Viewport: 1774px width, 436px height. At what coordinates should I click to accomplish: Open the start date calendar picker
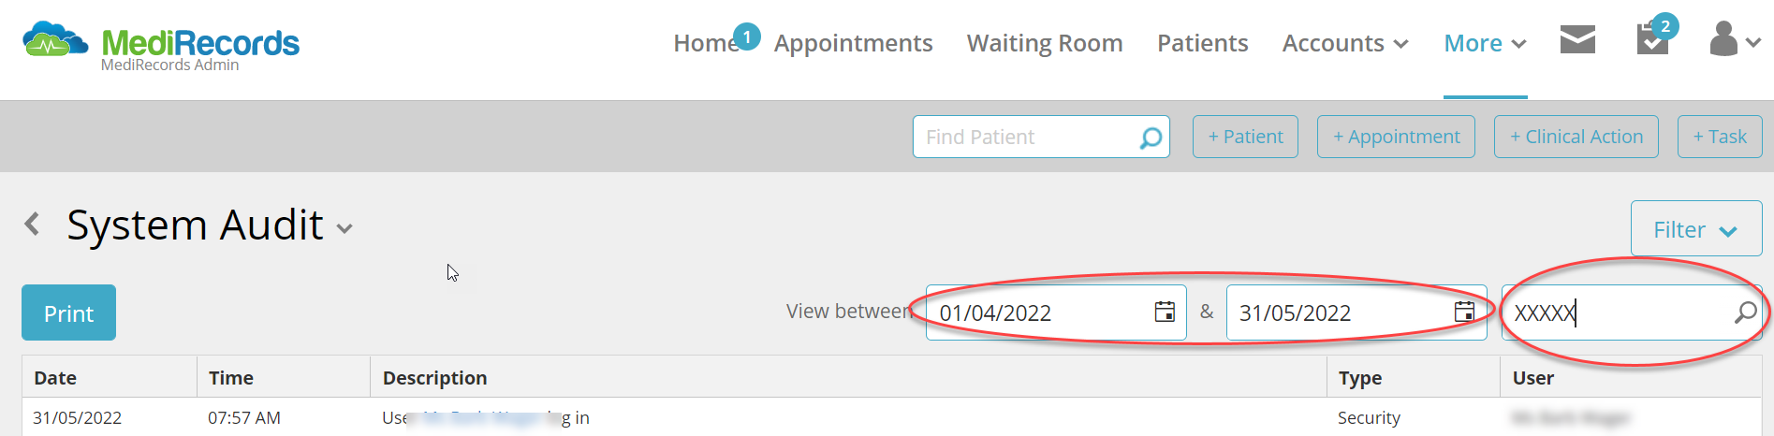pos(1165,312)
